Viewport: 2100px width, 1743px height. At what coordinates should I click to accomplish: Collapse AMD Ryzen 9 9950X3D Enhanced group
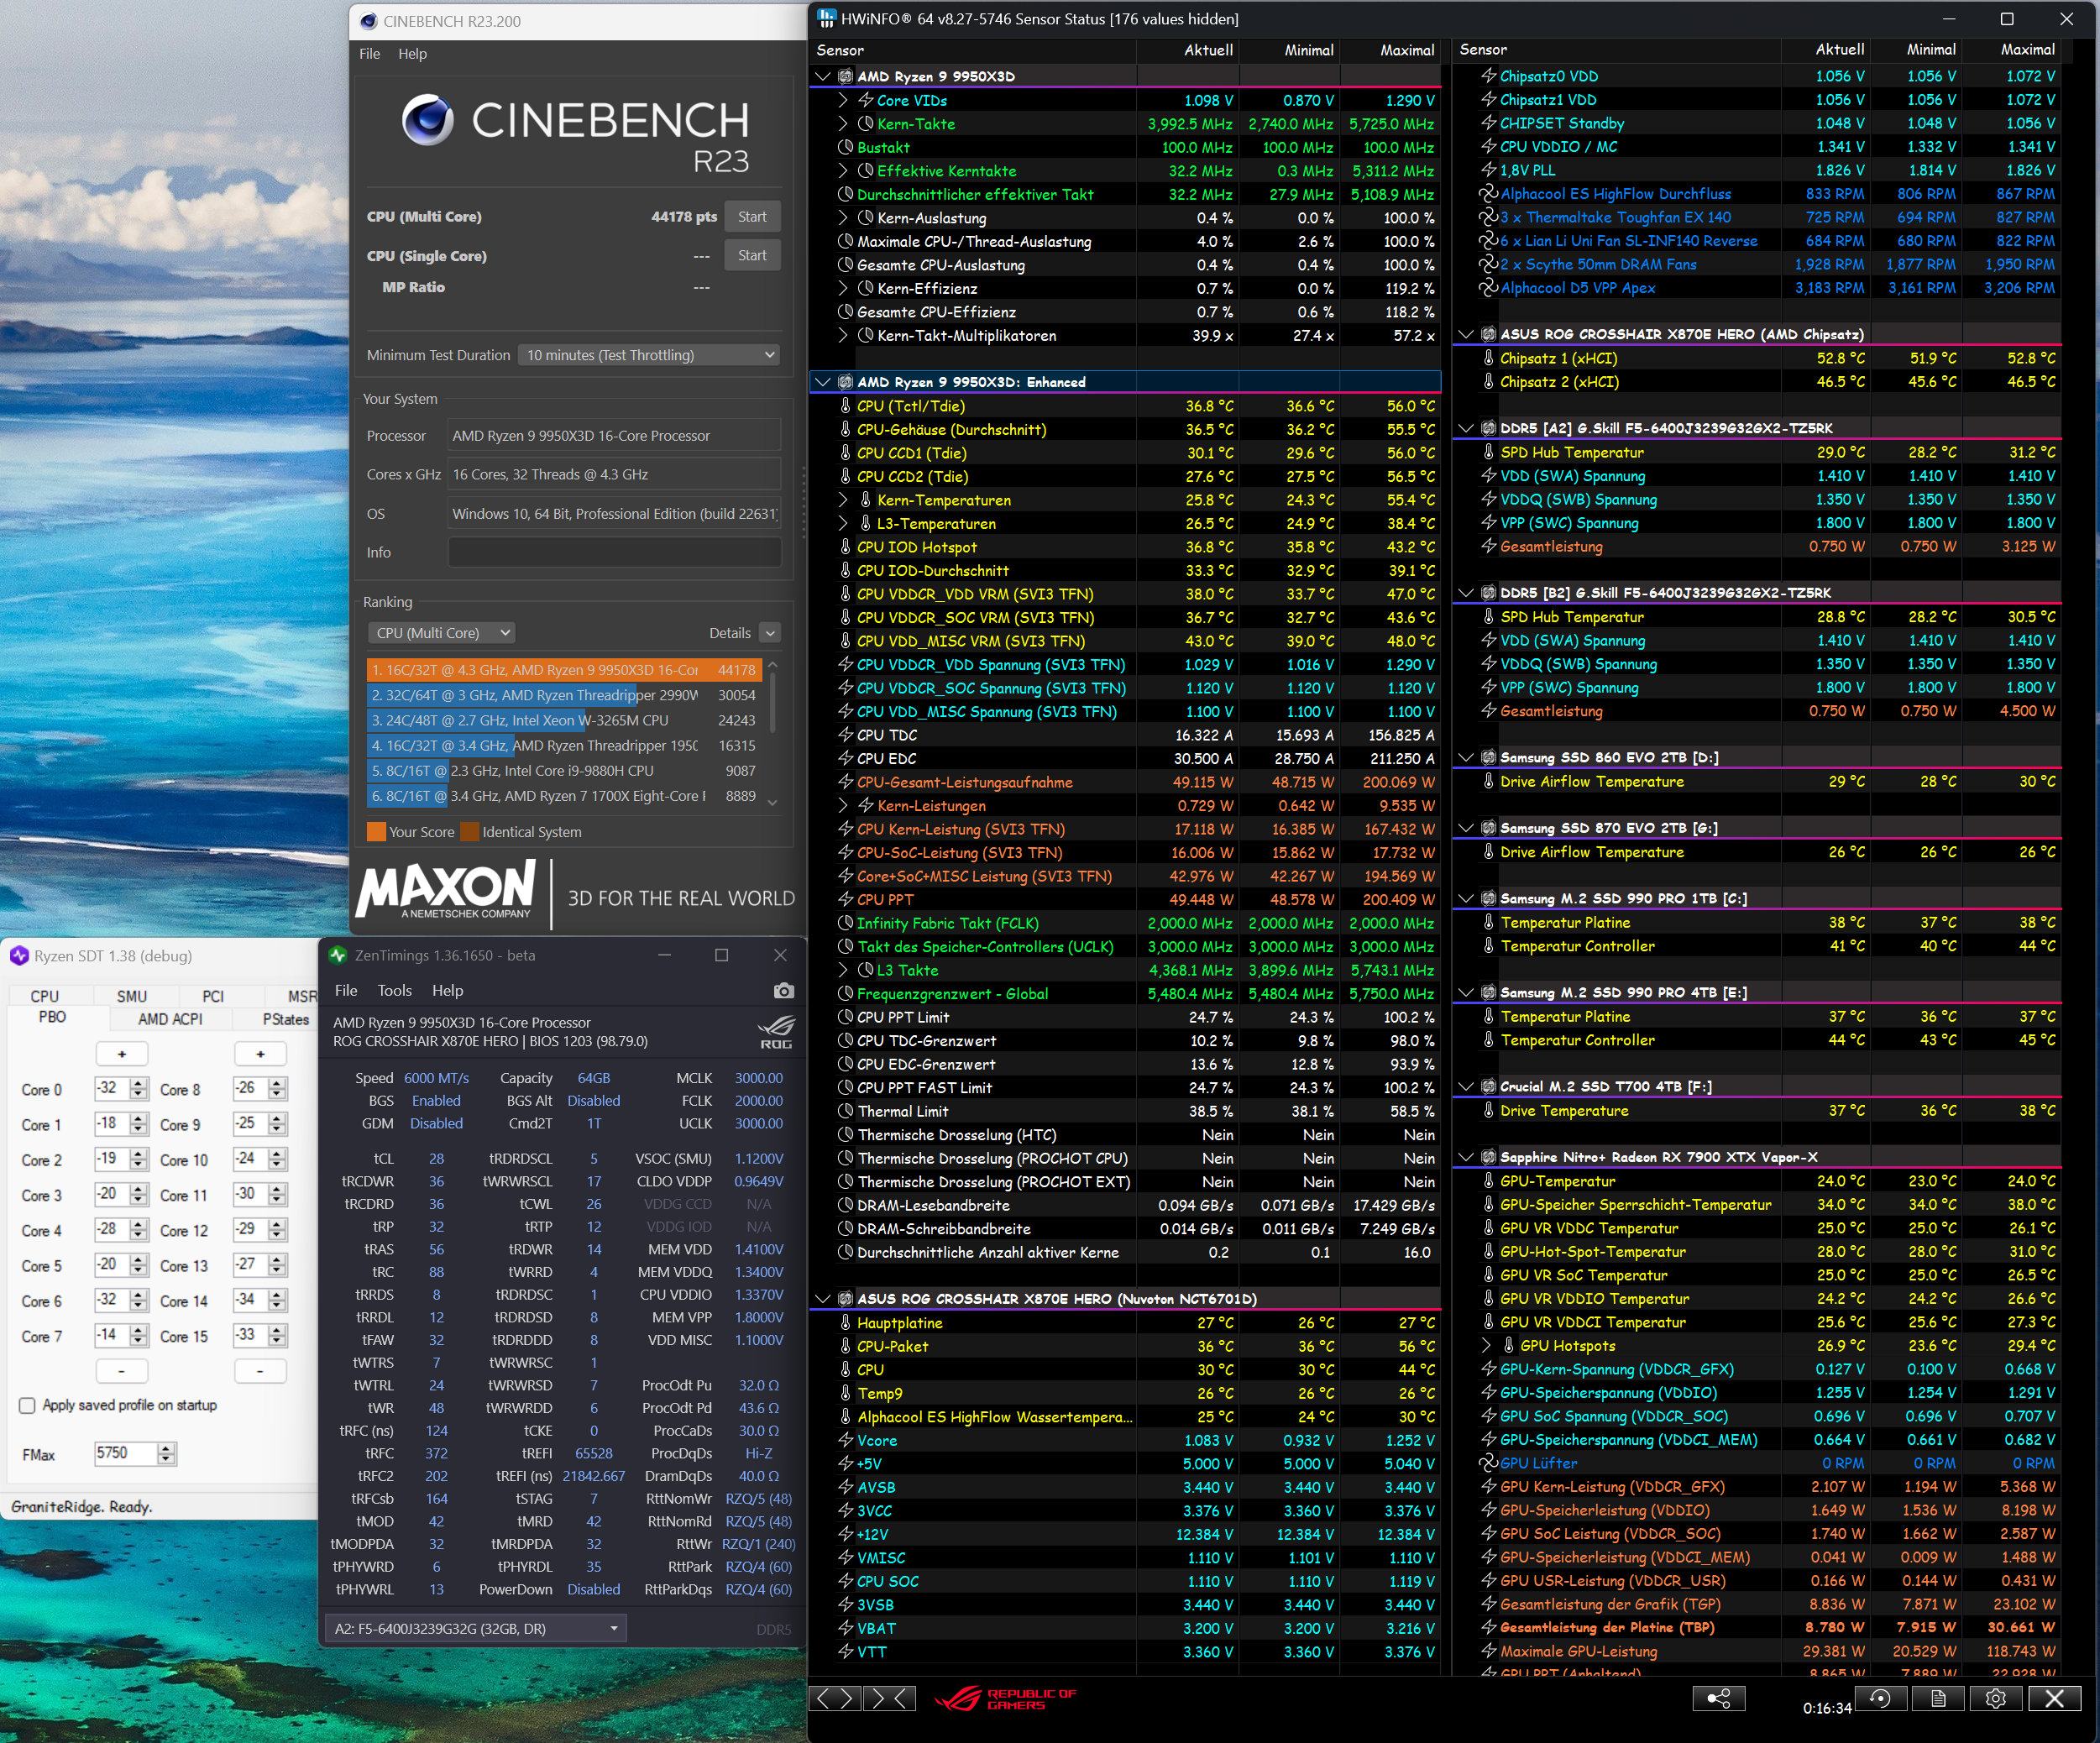pyautogui.click(x=823, y=382)
